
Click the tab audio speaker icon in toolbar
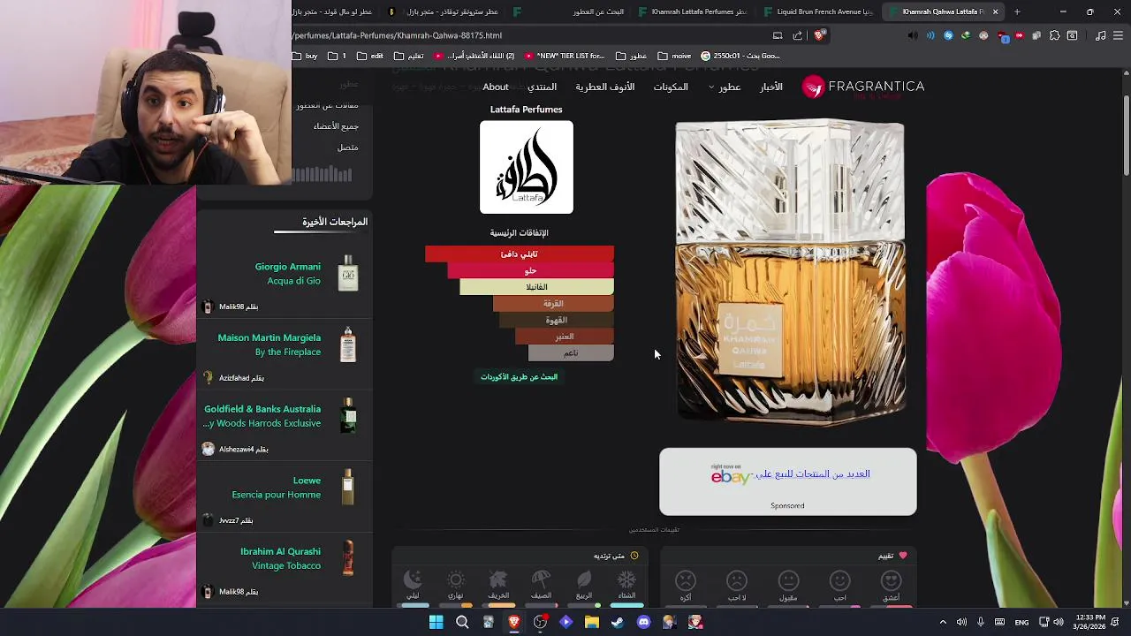(x=913, y=35)
